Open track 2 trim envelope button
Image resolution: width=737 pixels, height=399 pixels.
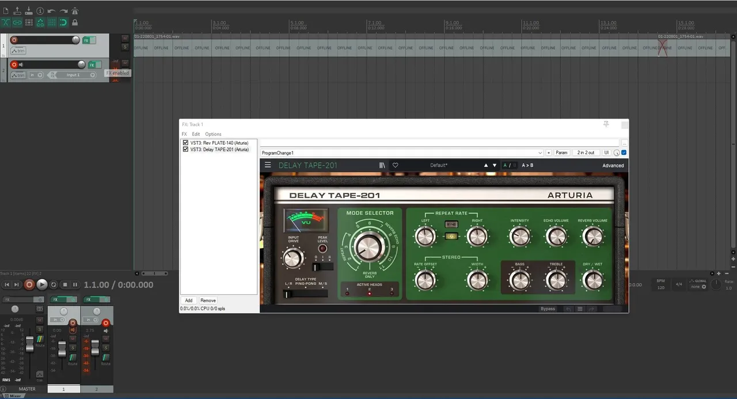pos(18,75)
